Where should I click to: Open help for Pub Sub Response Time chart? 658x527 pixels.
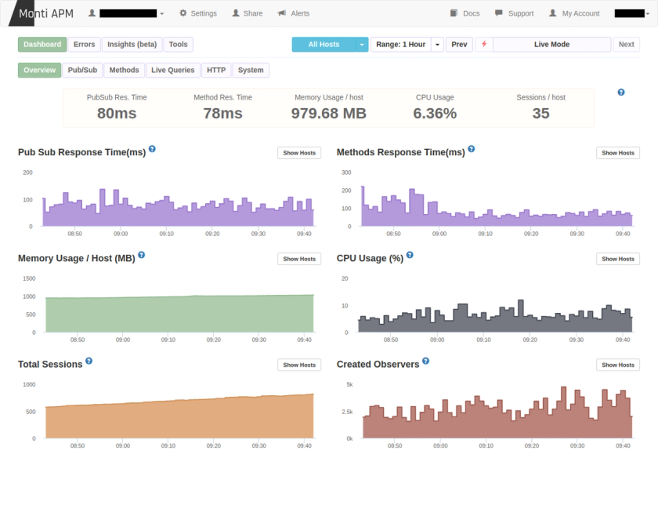coord(153,148)
